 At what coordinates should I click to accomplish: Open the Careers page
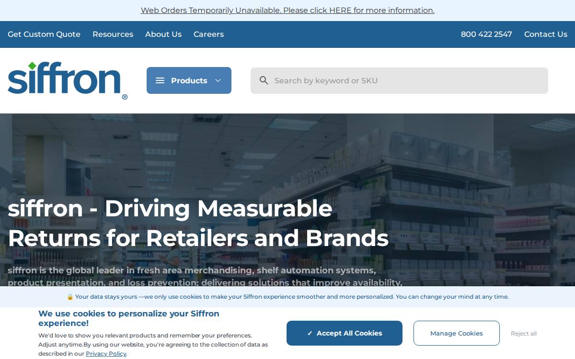click(208, 34)
